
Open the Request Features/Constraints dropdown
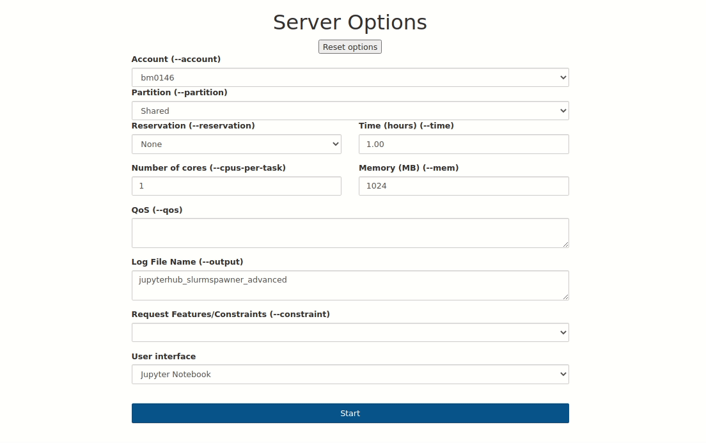350,332
